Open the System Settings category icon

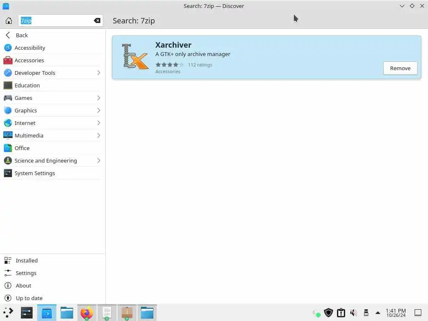8,173
